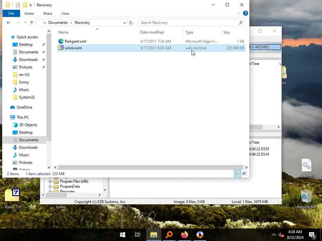Open Music under Quick access
Viewport: 322px width, 241px height.
click(x=24, y=90)
